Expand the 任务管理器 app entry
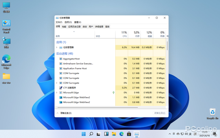 (x=57, y=47)
